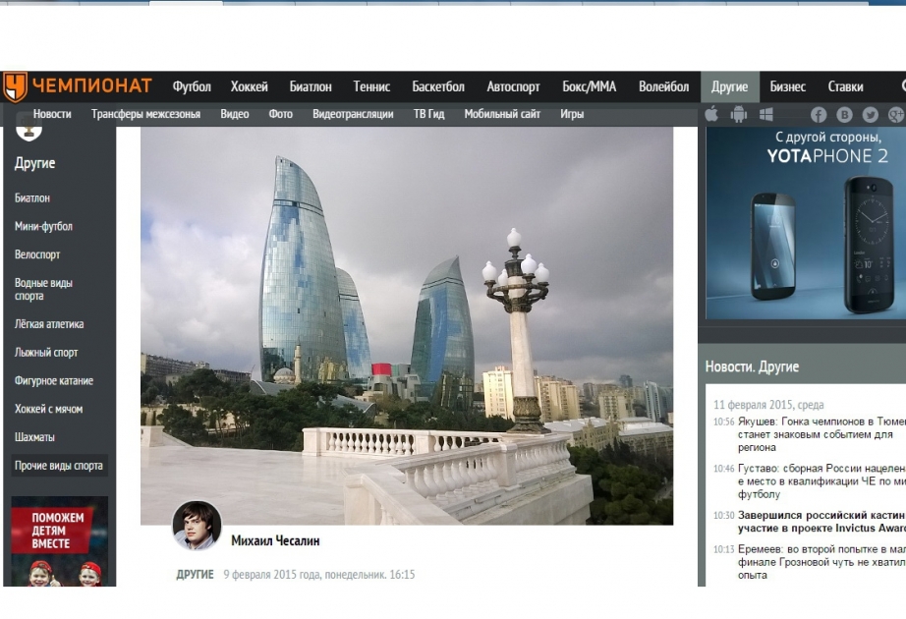Select Теннис in the top navigation

pyautogui.click(x=371, y=86)
